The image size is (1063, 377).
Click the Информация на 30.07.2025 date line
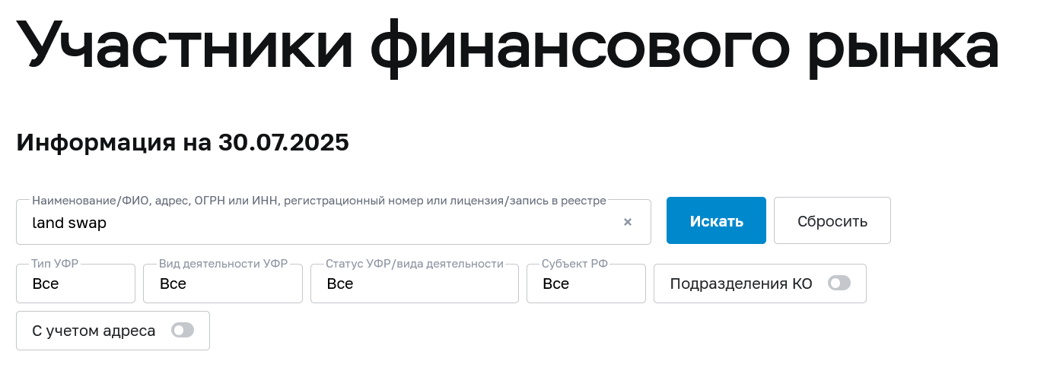coord(183,142)
